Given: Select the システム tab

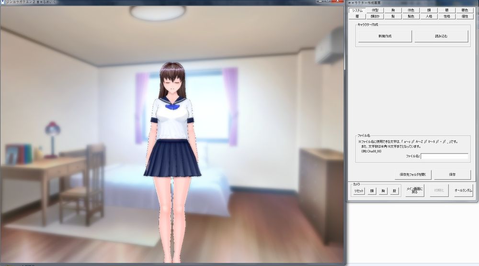Looking at the screenshot, I should (x=357, y=11).
